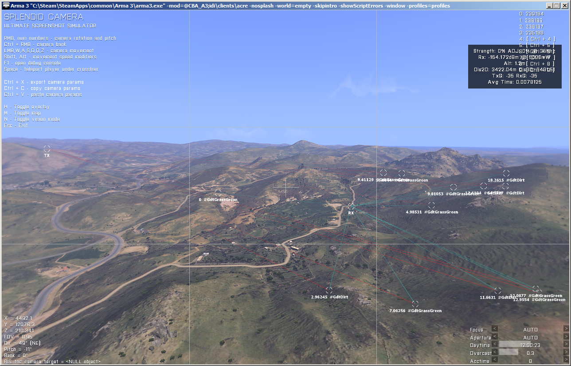Click the Ctrl + X export camera params hint
The width and height of the screenshot is (571, 366).
pyautogui.click(x=44, y=82)
